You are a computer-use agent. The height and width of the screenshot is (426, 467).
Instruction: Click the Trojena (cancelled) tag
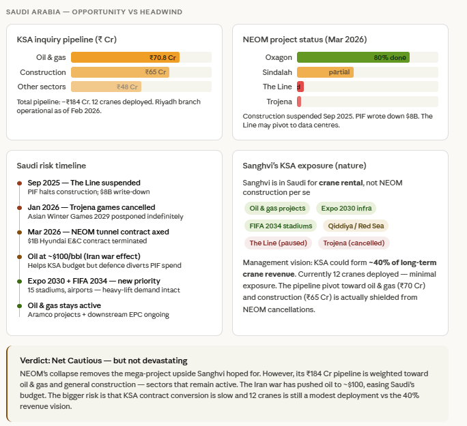(x=354, y=243)
